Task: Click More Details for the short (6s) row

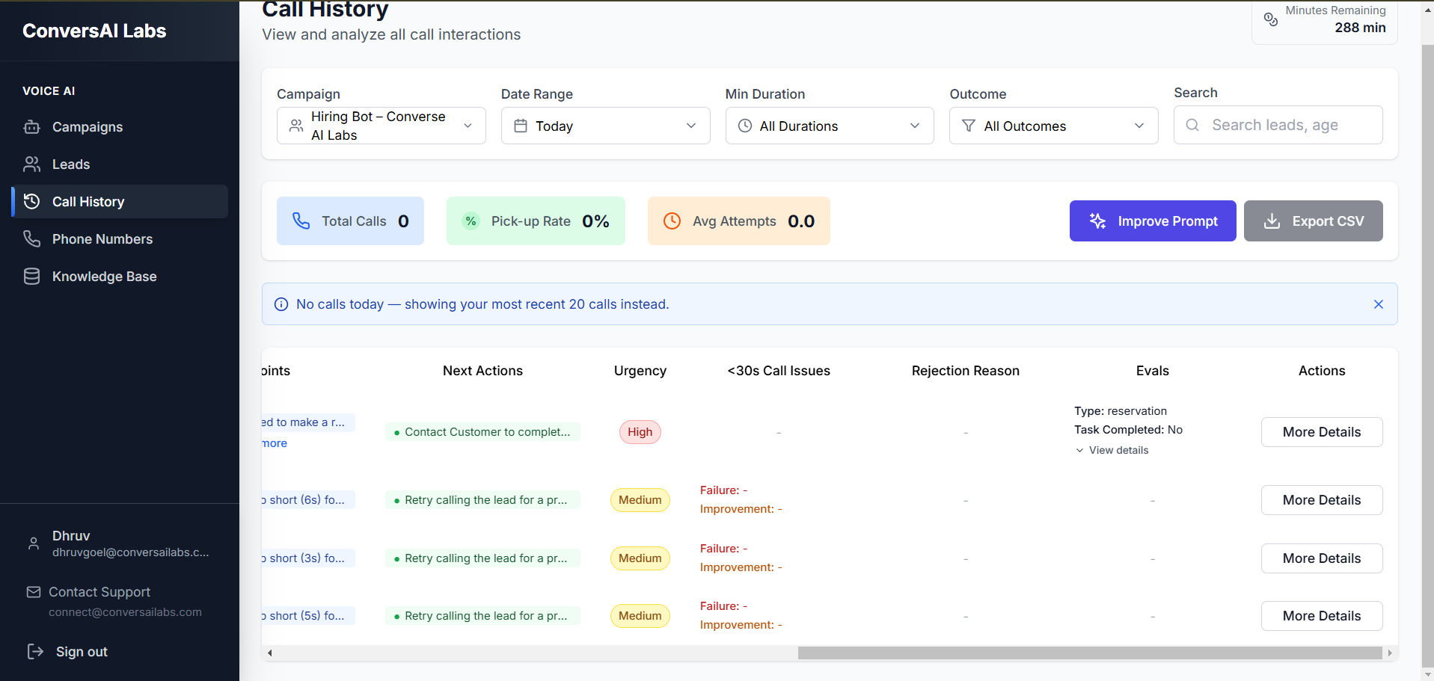Action: coord(1322,500)
